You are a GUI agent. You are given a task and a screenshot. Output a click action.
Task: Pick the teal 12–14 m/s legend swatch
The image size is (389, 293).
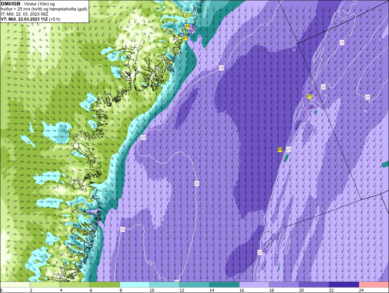[x=194, y=284]
